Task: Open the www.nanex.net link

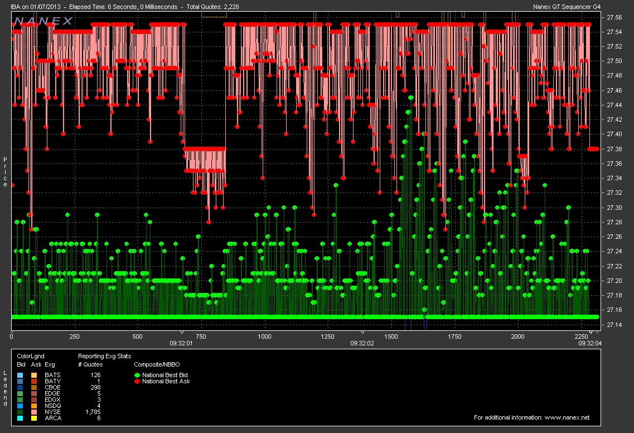Action: [x=567, y=417]
